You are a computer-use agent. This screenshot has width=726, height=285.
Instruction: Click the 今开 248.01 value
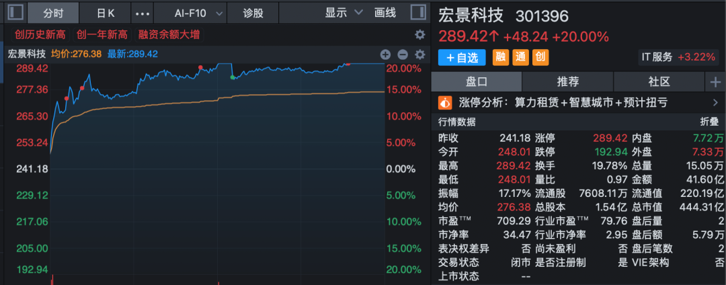tap(514, 152)
